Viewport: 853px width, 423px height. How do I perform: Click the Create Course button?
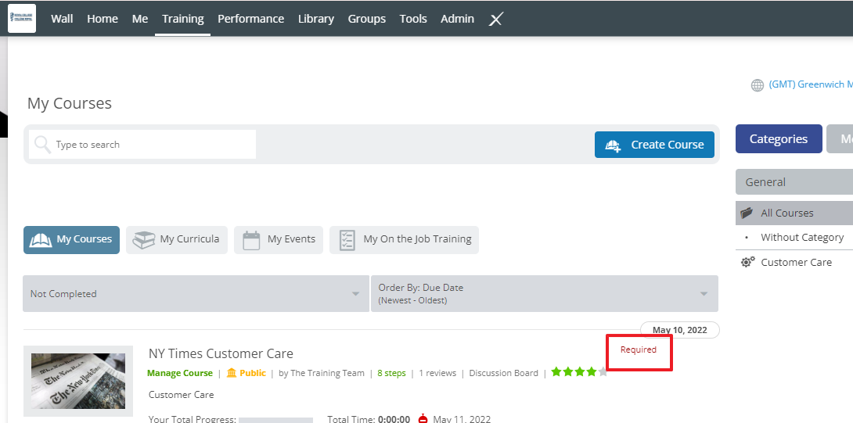coord(654,145)
